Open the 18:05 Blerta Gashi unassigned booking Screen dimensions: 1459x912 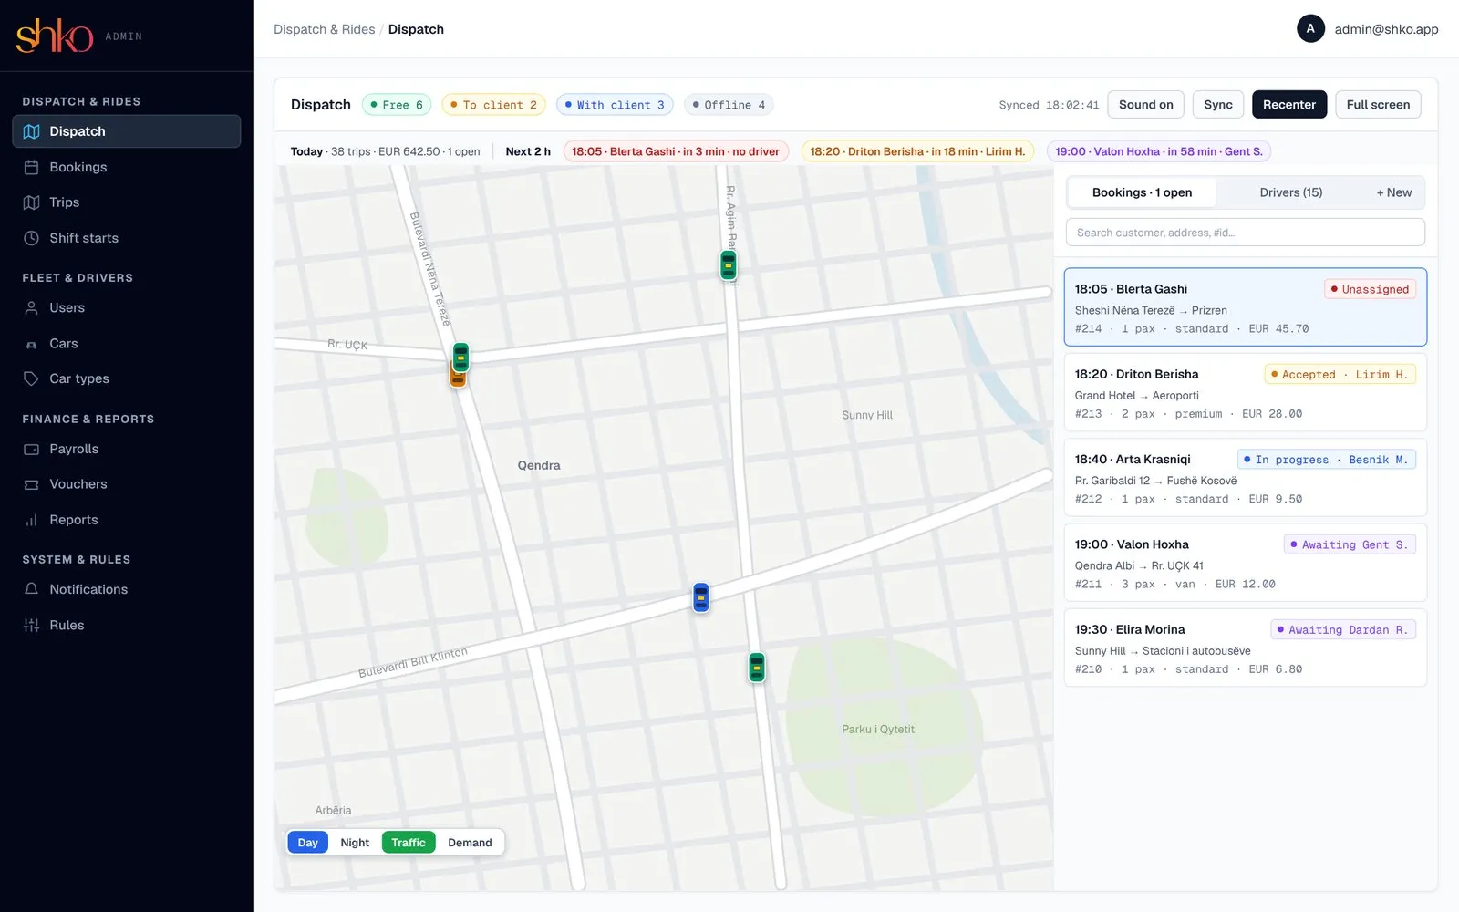point(1245,307)
